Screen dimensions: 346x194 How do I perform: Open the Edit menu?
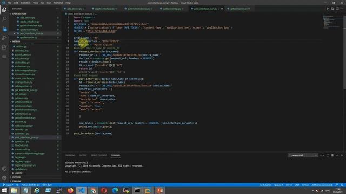coord(16,3)
